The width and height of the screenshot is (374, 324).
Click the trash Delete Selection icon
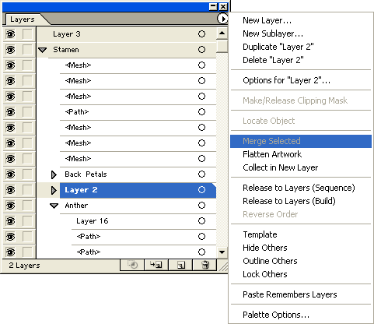click(204, 265)
